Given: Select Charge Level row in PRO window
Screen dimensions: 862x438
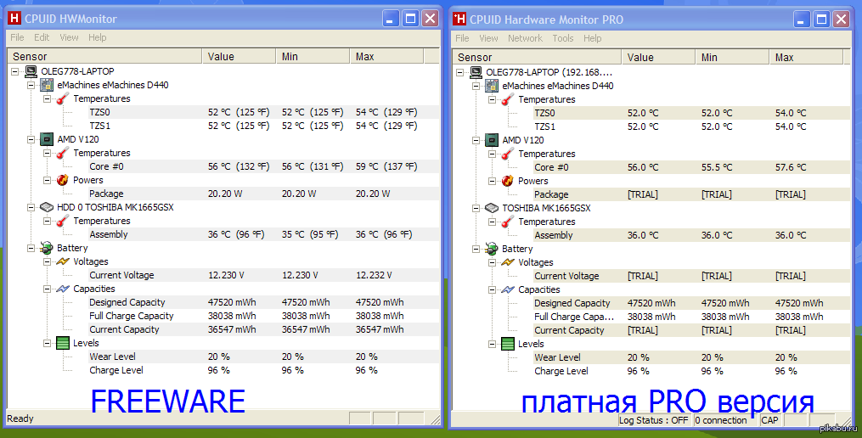Looking at the screenshot, I should pyautogui.click(x=691, y=371).
